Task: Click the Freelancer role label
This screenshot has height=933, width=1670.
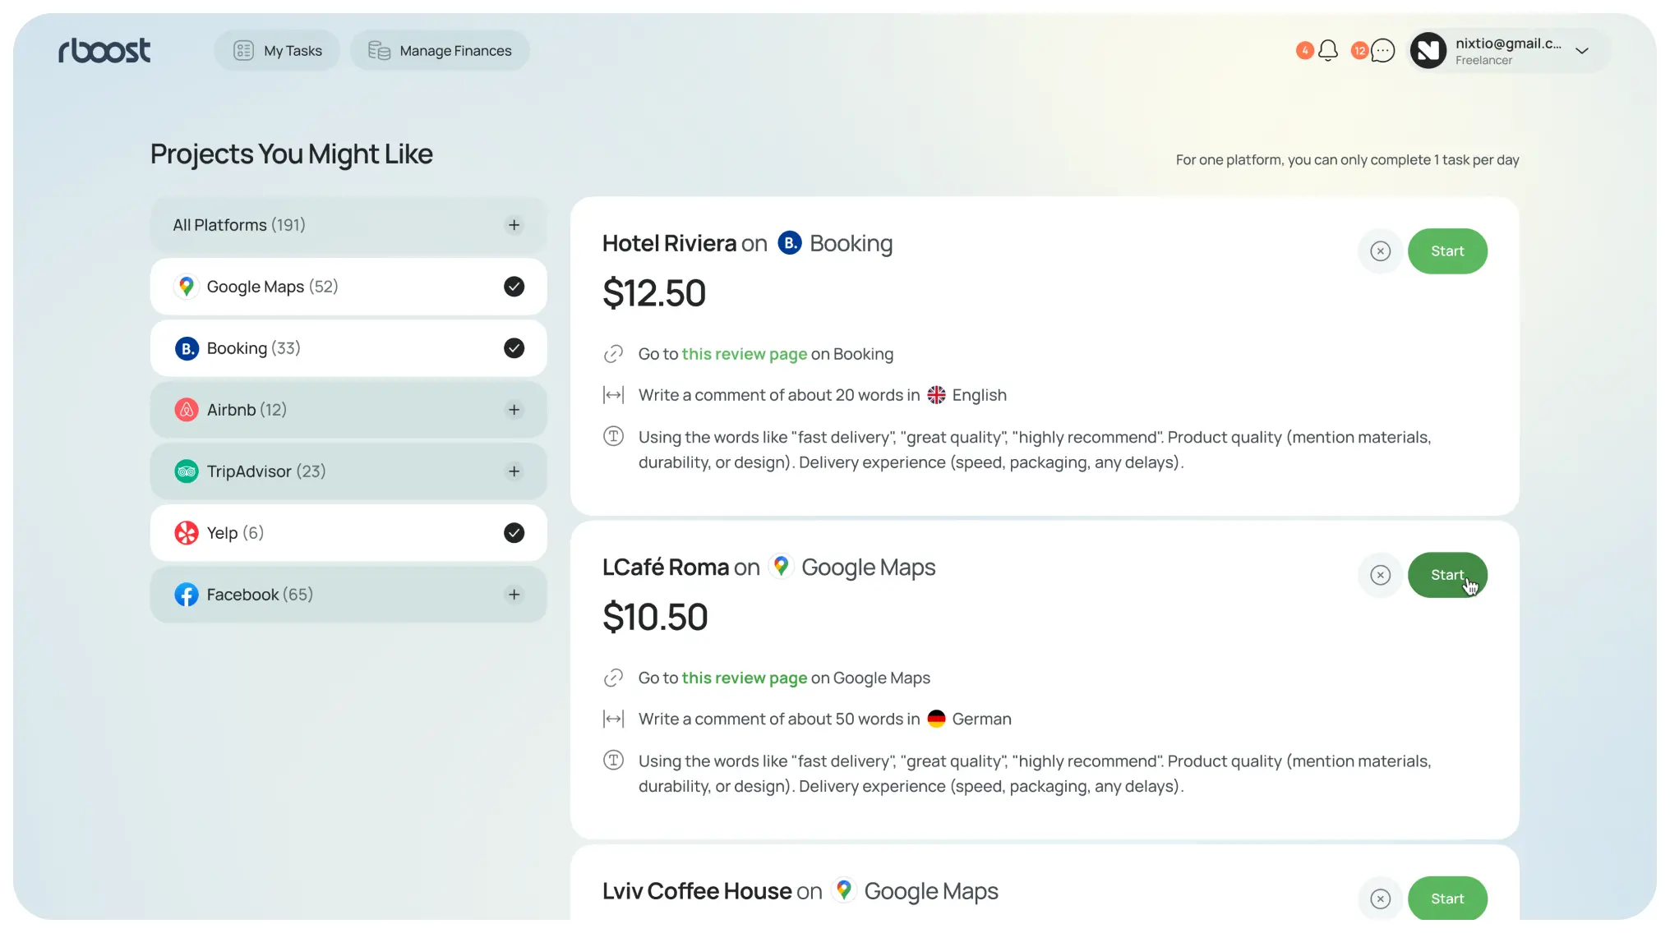Action: tap(1483, 61)
